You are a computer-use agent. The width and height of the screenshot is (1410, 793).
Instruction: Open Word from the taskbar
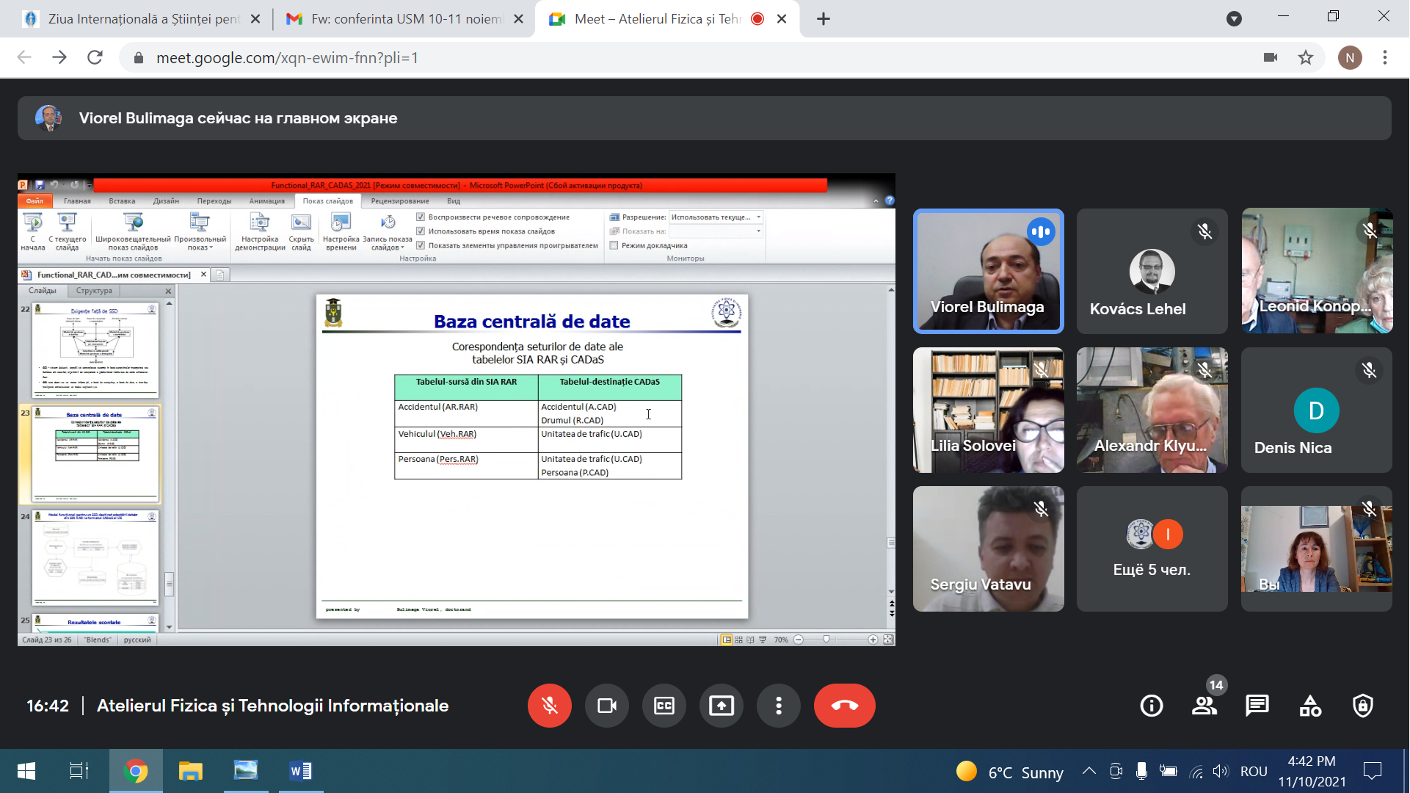301,771
